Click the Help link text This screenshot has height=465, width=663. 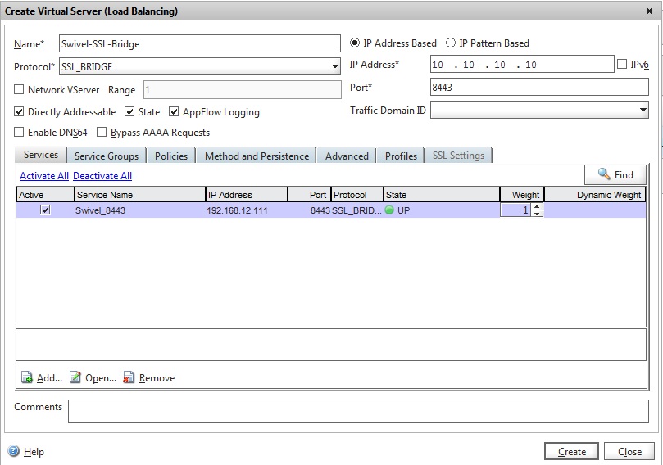pyautogui.click(x=34, y=451)
